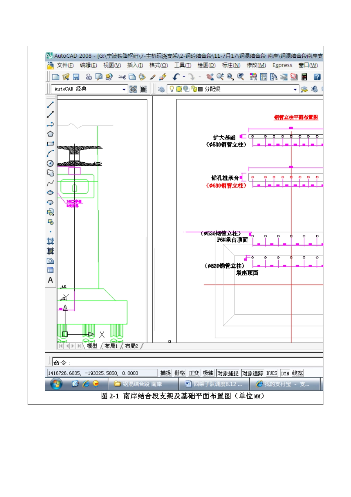Select the Polygon drawing tool

click(51, 134)
